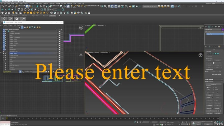Screen dimensions: 224x126
Task: Click the Mirror tool icon
Action: tap(102, 6)
